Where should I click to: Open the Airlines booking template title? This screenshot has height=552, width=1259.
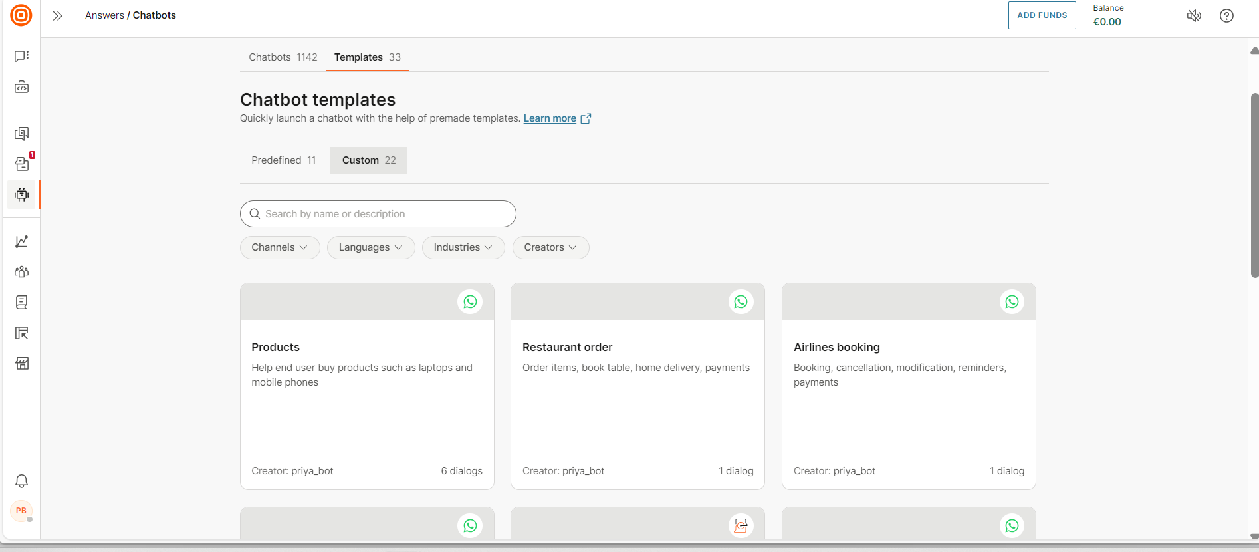click(836, 347)
